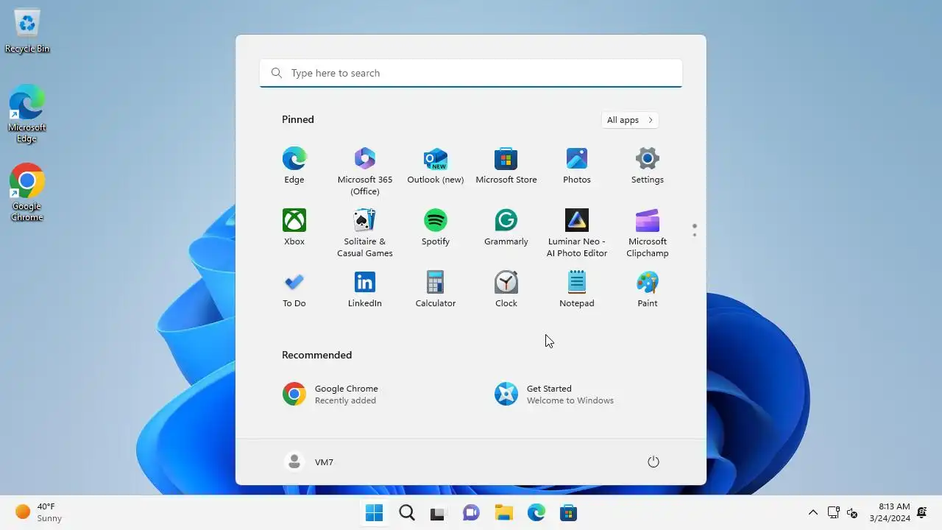Open Solitaire & Casual Games
The height and width of the screenshot is (530, 942).
tap(365, 233)
